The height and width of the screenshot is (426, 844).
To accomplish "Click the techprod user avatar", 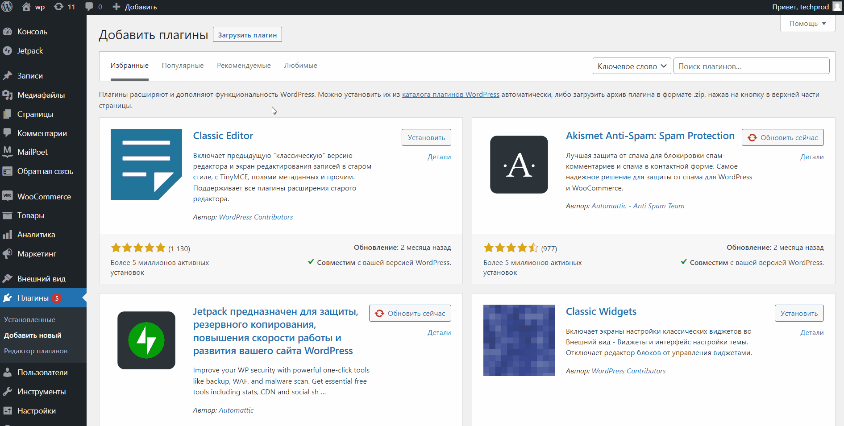I will (837, 7).
